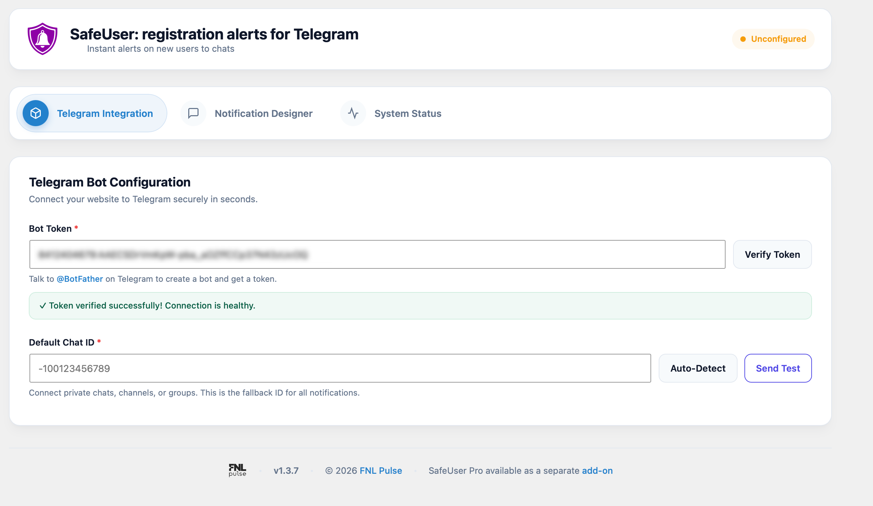The width and height of the screenshot is (873, 506).
Task: Click the "Connect private chats, channels, or groups" hint
Action: [x=194, y=393]
